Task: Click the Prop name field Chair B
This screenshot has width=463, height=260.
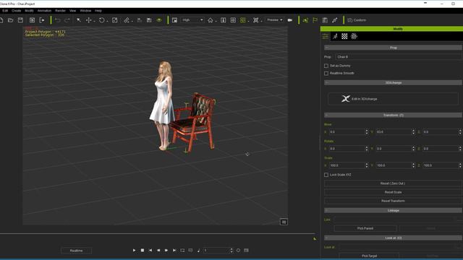Action: pos(399,57)
